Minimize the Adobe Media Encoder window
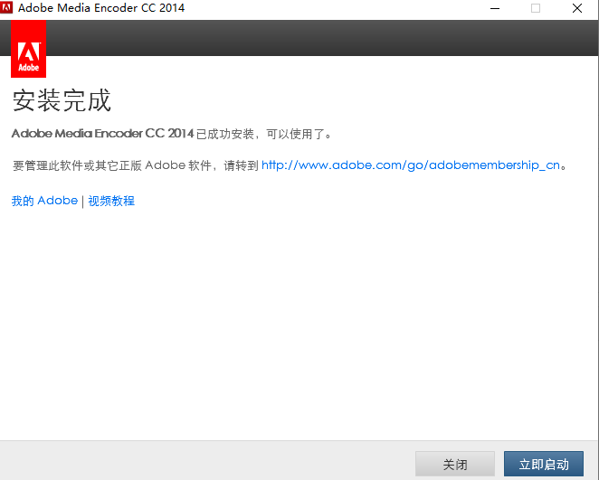599x480 pixels. pyautogui.click(x=495, y=8)
